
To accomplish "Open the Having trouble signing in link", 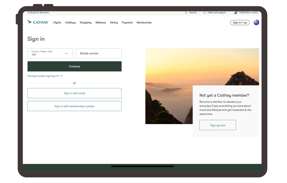I will [45, 76].
